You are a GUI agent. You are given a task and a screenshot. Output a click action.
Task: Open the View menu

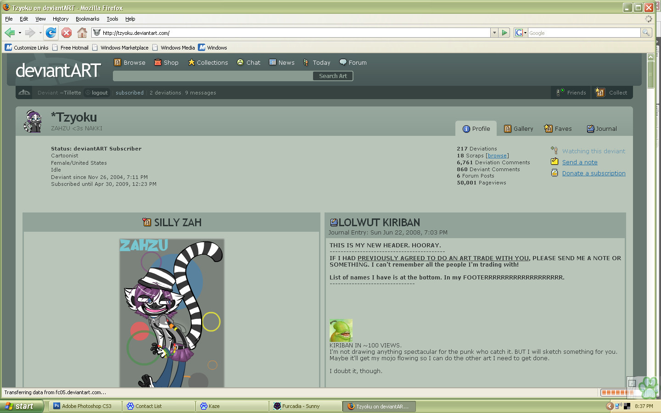pyautogui.click(x=40, y=19)
